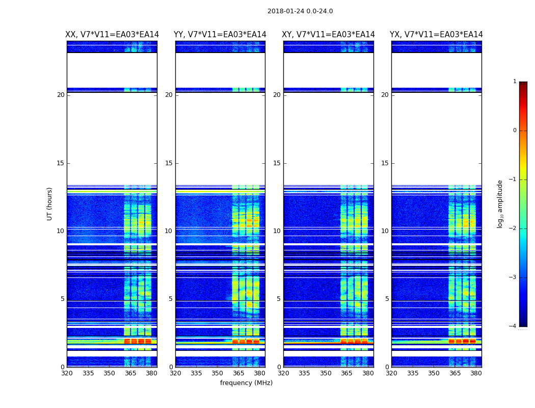Click the 380 tick under YX panel

476,373
